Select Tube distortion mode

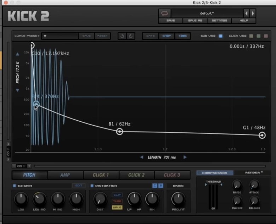click(x=117, y=201)
